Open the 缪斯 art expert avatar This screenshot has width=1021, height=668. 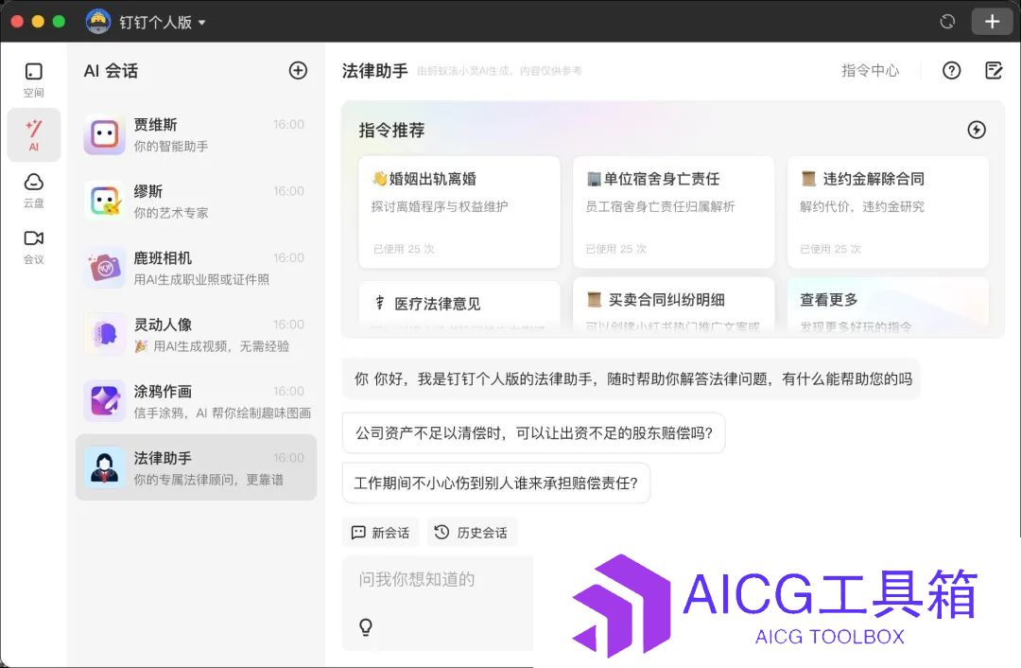[x=104, y=202]
